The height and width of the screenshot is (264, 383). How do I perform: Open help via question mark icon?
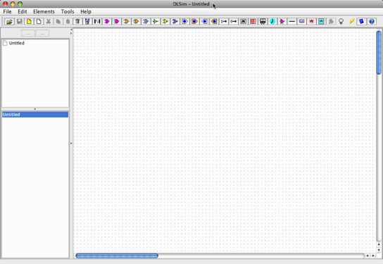point(372,22)
